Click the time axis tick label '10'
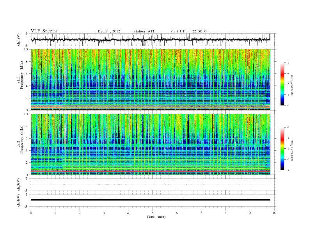The image size is (309, 239). click(274, 213)
